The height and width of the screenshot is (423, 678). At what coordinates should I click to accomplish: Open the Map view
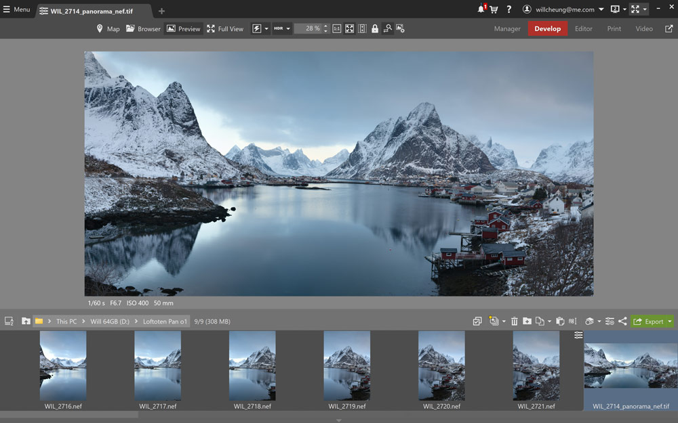pos(108,28)
